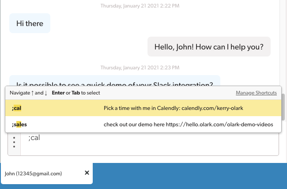
Task: Click the 'Enter or Tab to select' hint
Action: click(76, 93)
